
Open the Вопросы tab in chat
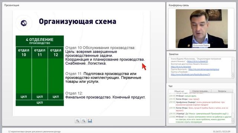point(222,91)
